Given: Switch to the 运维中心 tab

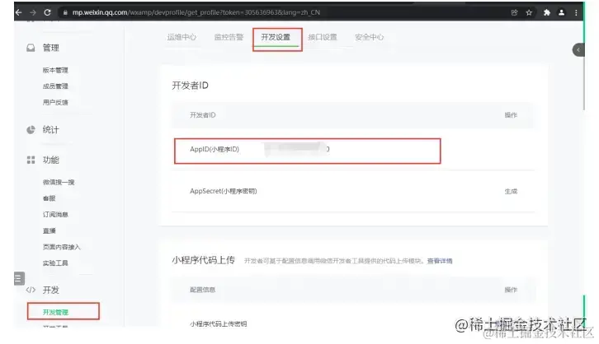Looking at the screenshot, I should click(182, 37).
